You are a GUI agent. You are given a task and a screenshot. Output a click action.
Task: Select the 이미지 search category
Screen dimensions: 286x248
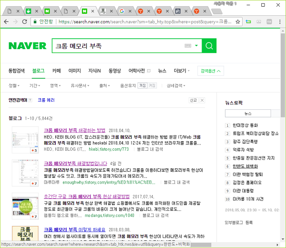[x=75, y=71]
